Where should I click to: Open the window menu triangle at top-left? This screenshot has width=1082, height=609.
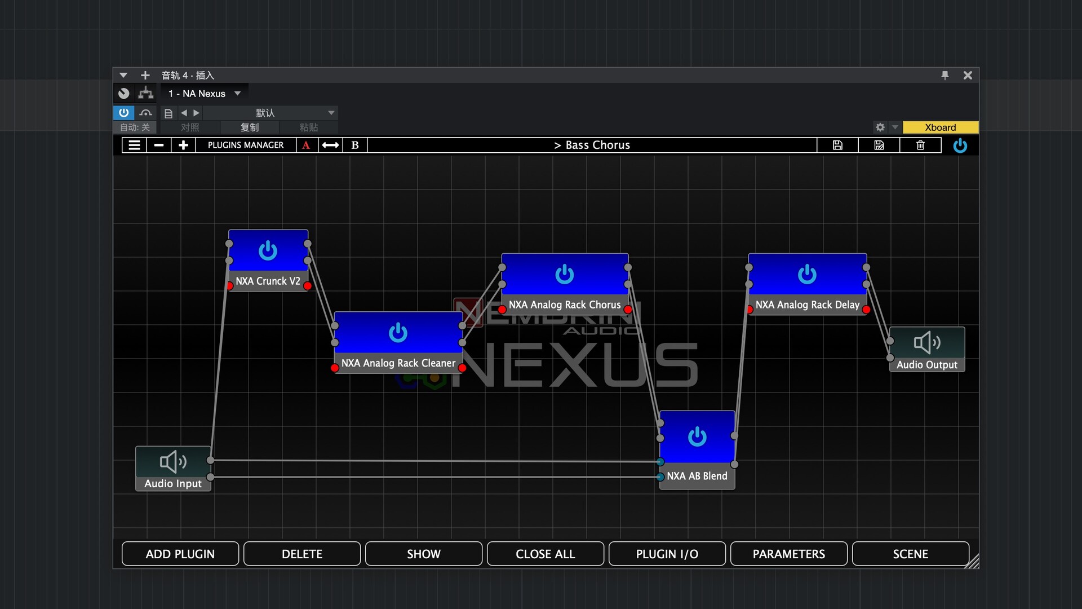tap(123, 75)
